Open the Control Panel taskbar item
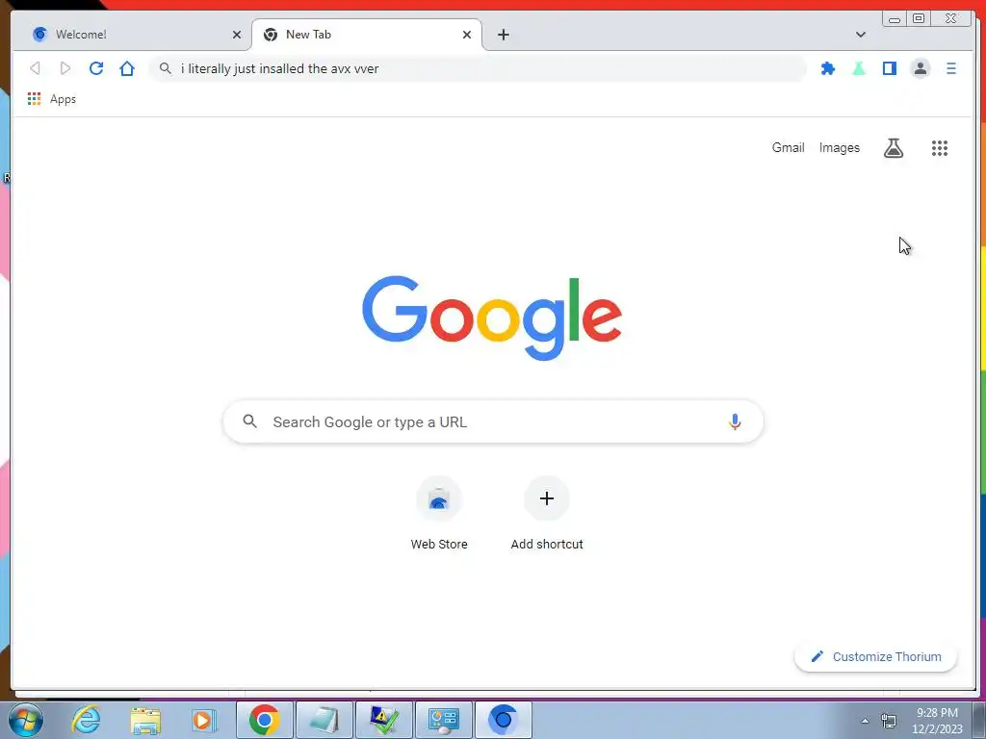 (444, 720)
